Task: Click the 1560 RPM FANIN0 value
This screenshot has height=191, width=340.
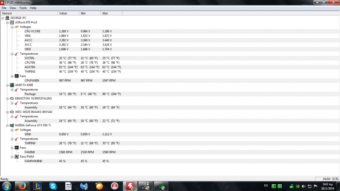Action: tap(65, 152)
